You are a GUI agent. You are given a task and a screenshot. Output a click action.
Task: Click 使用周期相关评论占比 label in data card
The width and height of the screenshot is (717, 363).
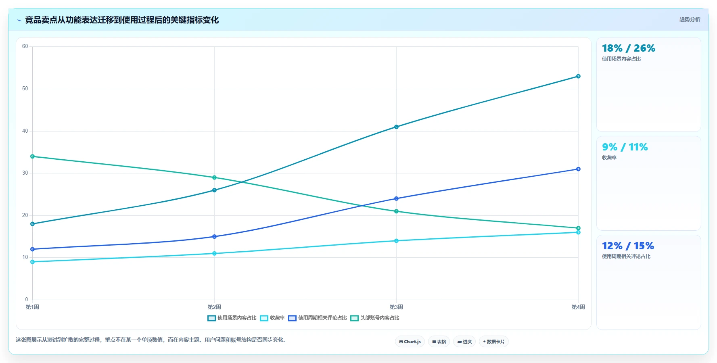(626, 257)
